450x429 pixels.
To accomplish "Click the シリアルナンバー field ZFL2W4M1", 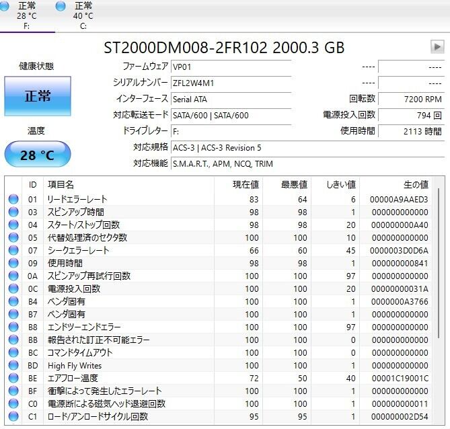I will (x=230, y=83).
